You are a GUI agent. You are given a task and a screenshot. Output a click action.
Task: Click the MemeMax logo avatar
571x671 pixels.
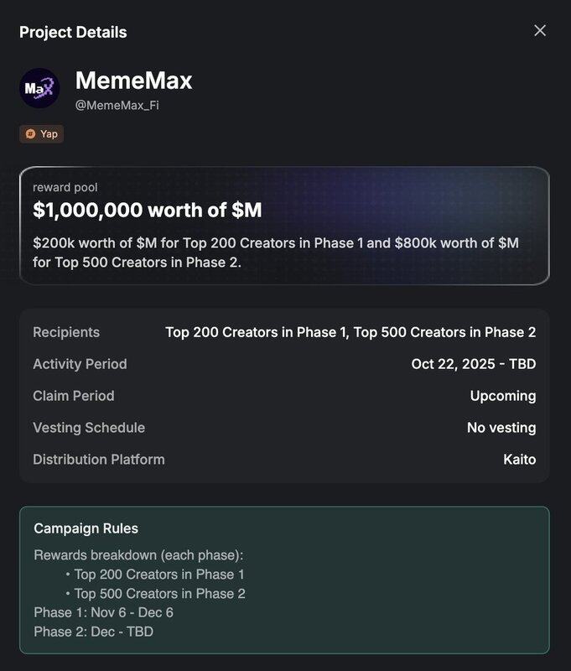(x=39, y=88)
